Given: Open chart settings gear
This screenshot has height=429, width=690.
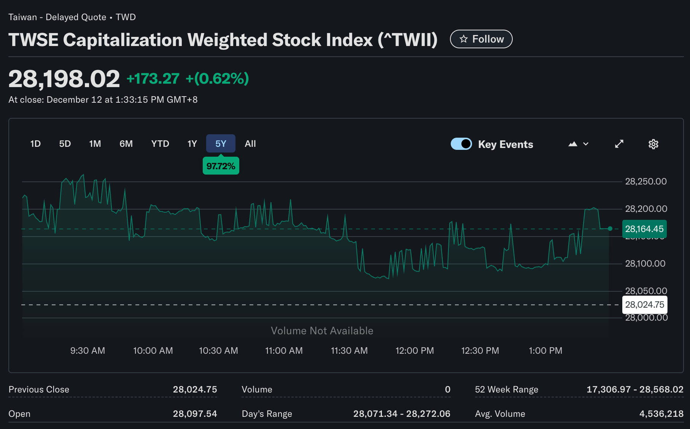Looking at the screenshot, I should [x=653, y=144].
